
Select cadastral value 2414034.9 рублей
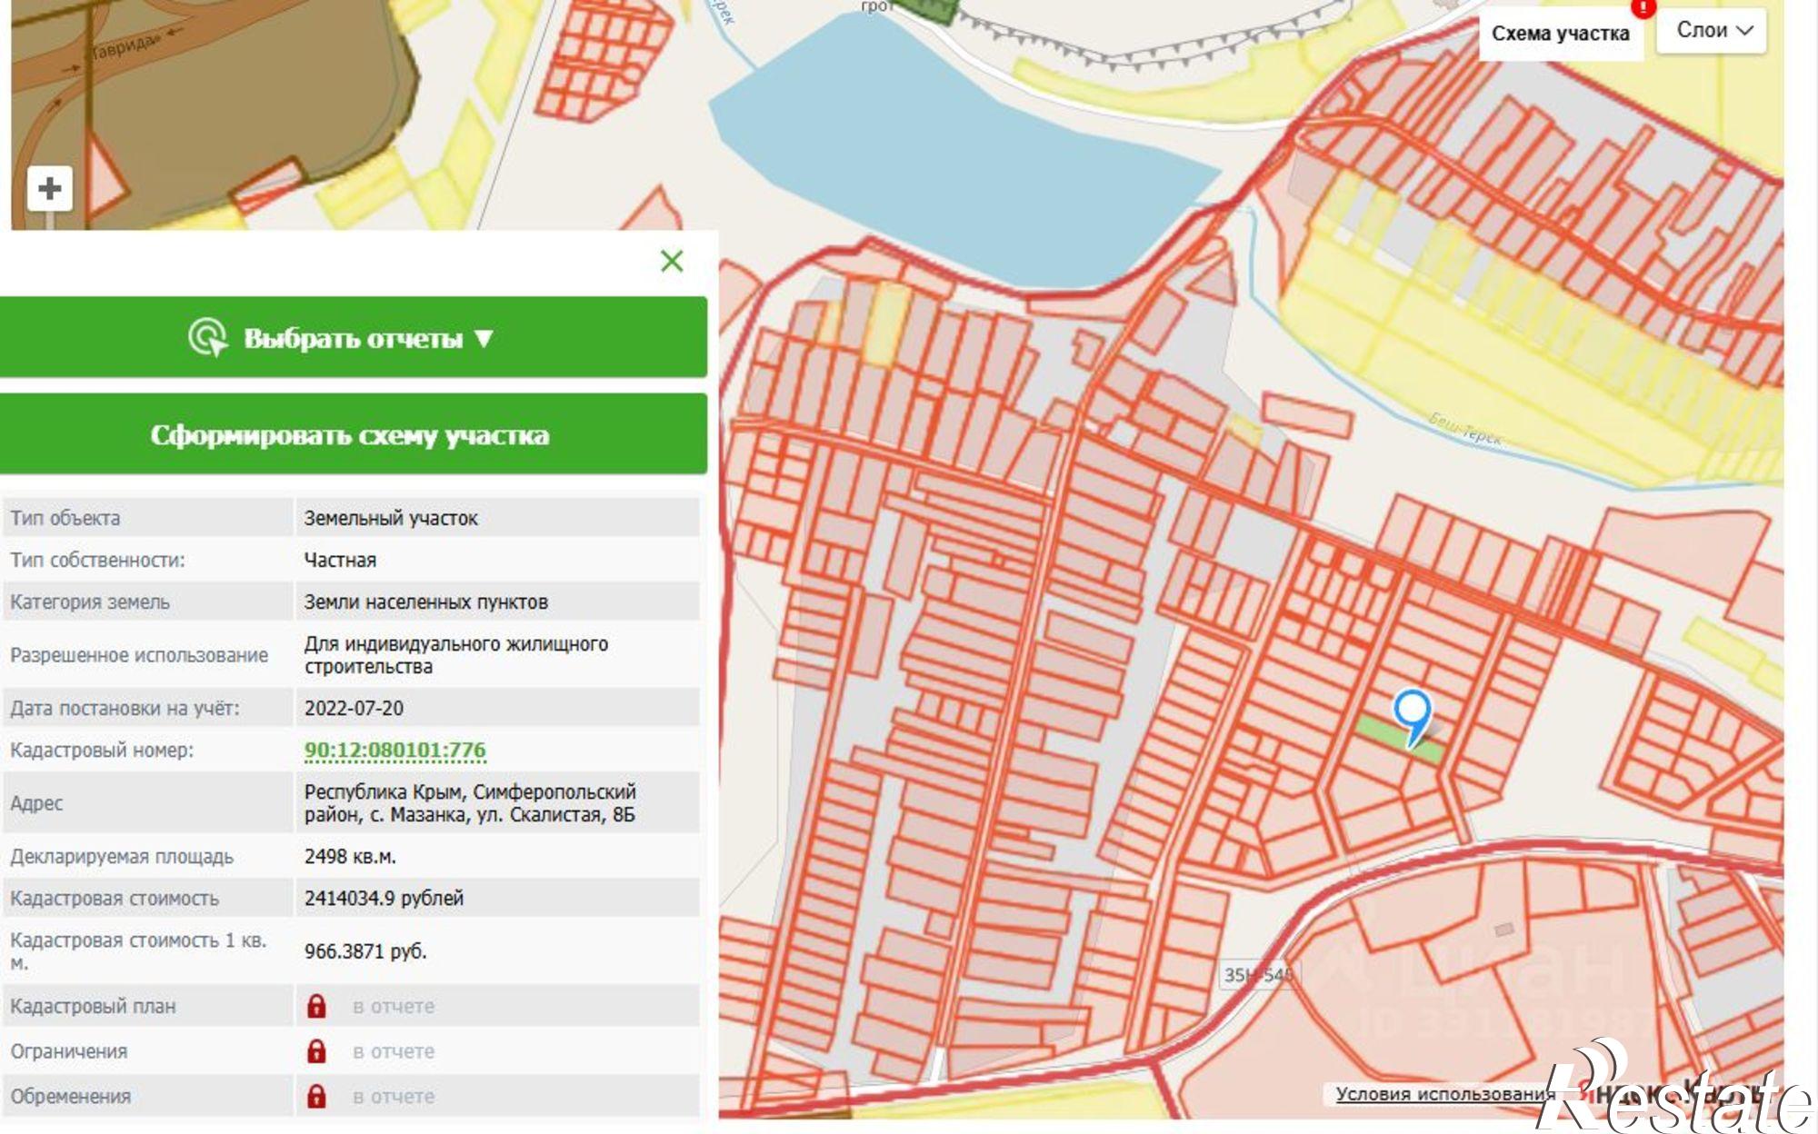click(x=384, y=898)
